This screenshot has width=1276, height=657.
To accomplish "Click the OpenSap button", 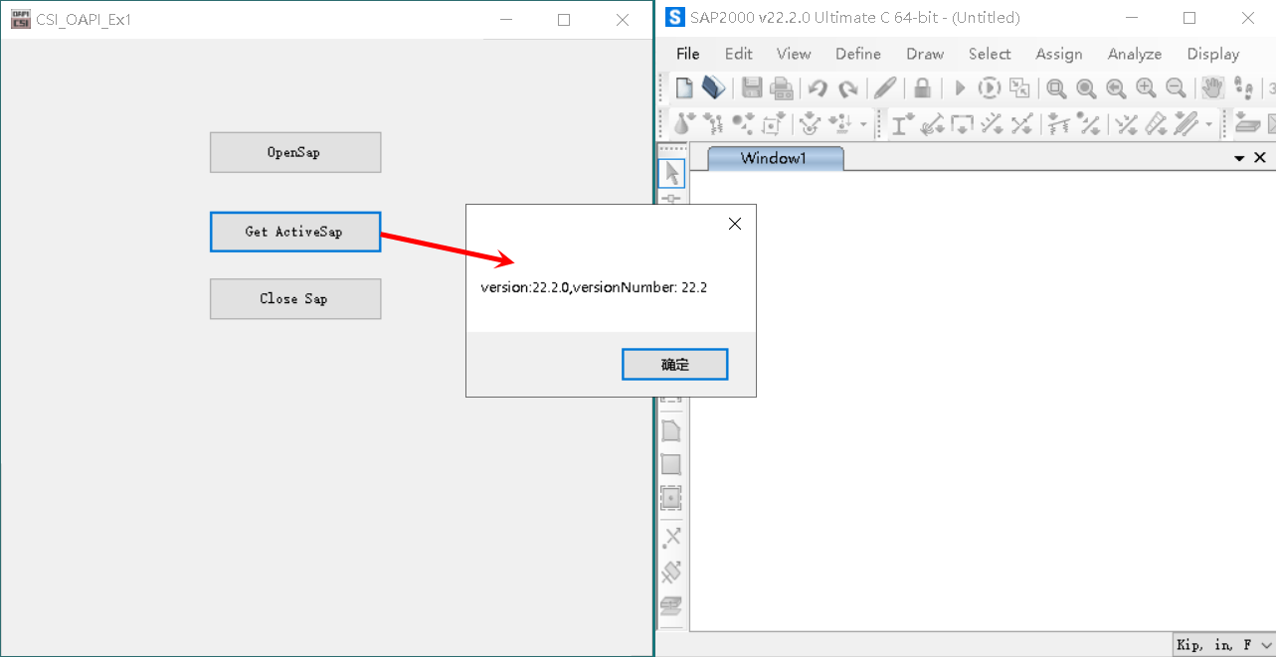I will (x=295, y=152).
